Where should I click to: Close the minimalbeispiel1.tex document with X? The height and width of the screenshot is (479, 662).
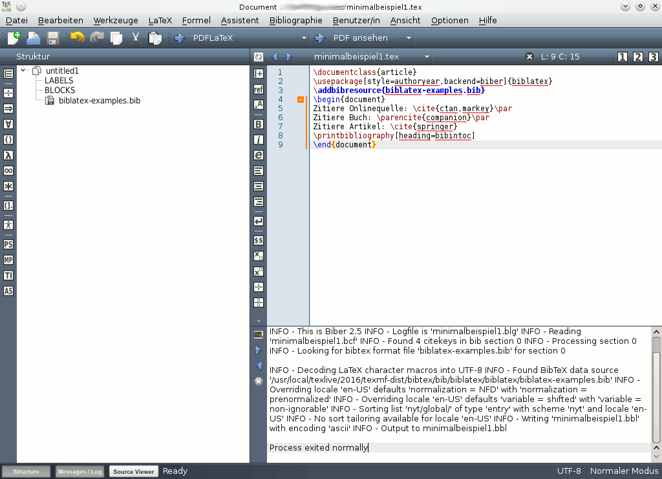tap(529, 56)
